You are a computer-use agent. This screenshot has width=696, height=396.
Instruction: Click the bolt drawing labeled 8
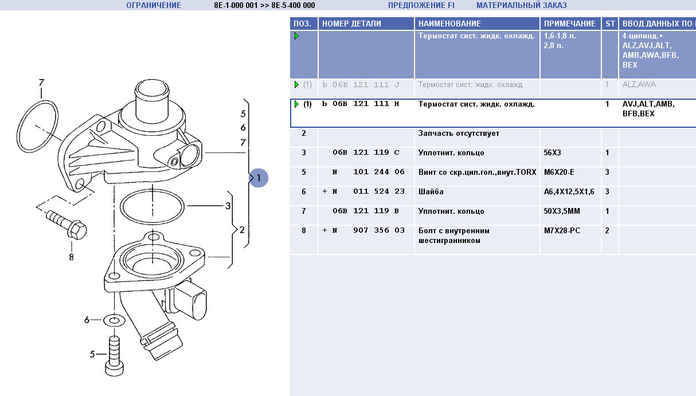pyautogui.click(x=66, y=225)
